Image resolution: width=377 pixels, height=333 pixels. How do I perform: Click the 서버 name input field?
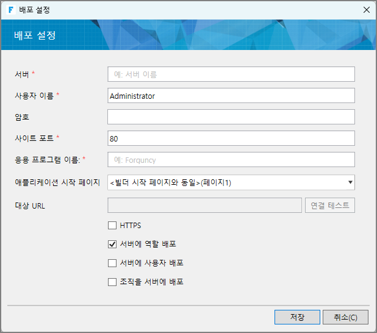click(x=231, y=74)
